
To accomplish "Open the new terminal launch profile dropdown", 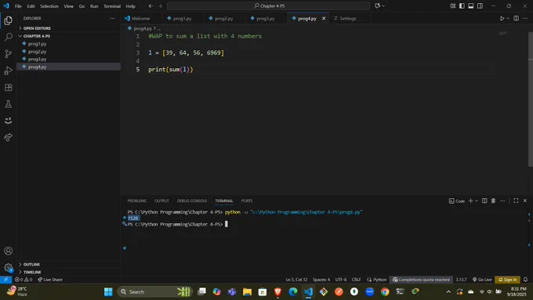I will coord(477,201).
